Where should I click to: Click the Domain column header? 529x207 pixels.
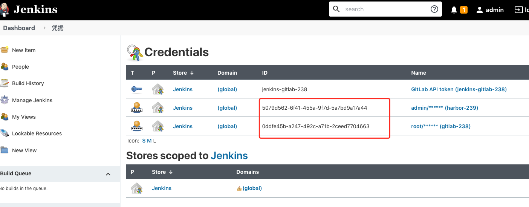[x=227, y=73]
